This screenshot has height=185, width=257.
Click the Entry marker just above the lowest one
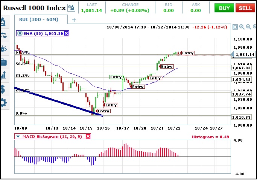(x=111, y=105)
